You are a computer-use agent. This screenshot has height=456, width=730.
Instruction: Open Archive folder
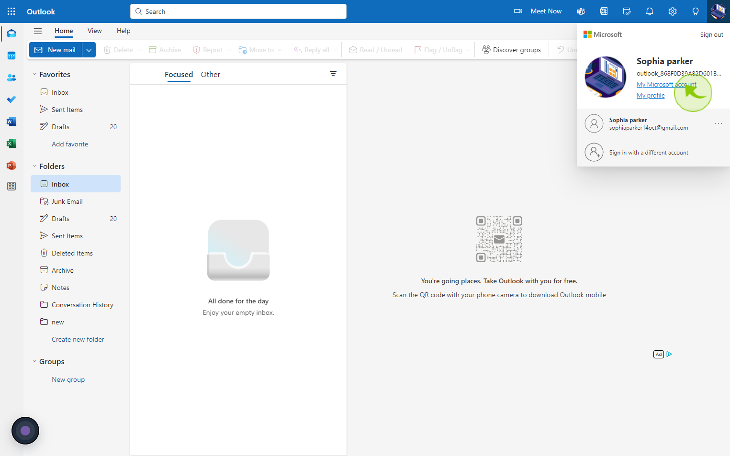click(76, 270)
